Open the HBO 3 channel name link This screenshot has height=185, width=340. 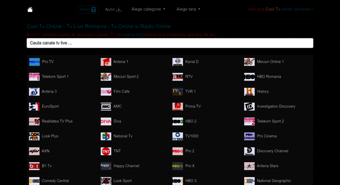point(191,181)
